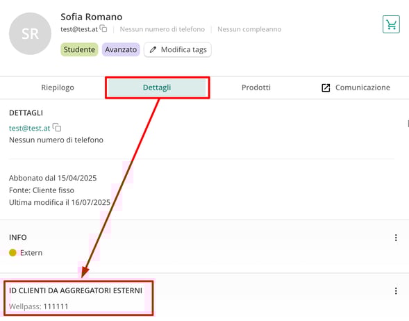Switch to the Riepilogo tab
The height and width of the screenshot is (321, 409).
[58, 88]
